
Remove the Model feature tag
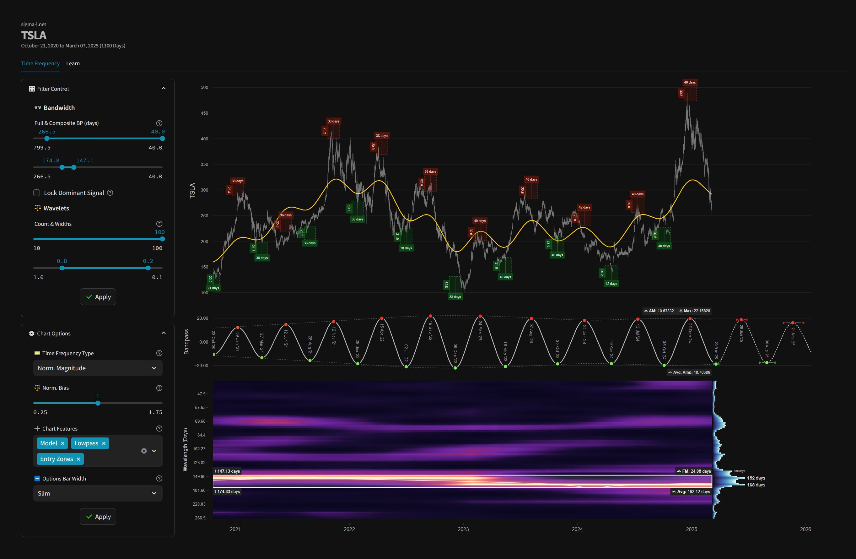[62, 443]
